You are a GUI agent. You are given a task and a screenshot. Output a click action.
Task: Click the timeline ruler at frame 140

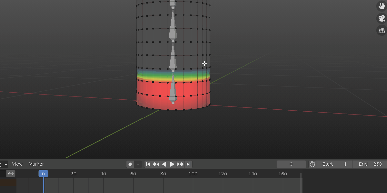click(x=253, y=174)
